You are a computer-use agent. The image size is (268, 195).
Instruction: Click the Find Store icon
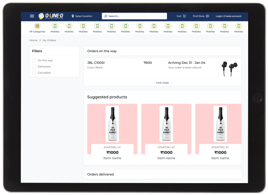207,16
